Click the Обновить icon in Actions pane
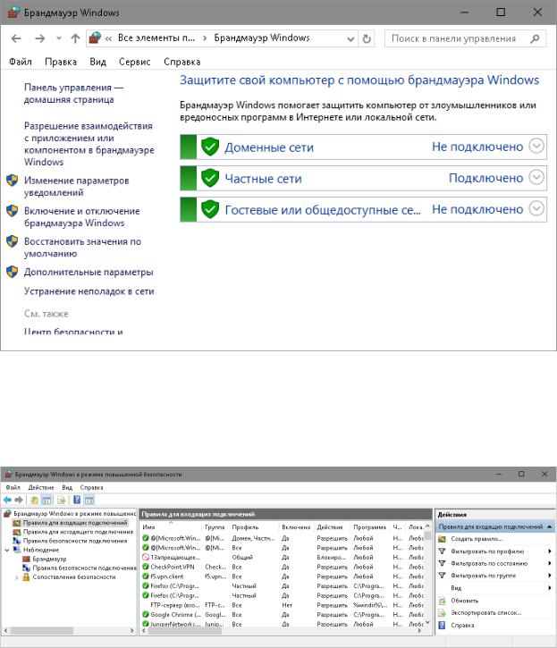 tap(442, 601)
